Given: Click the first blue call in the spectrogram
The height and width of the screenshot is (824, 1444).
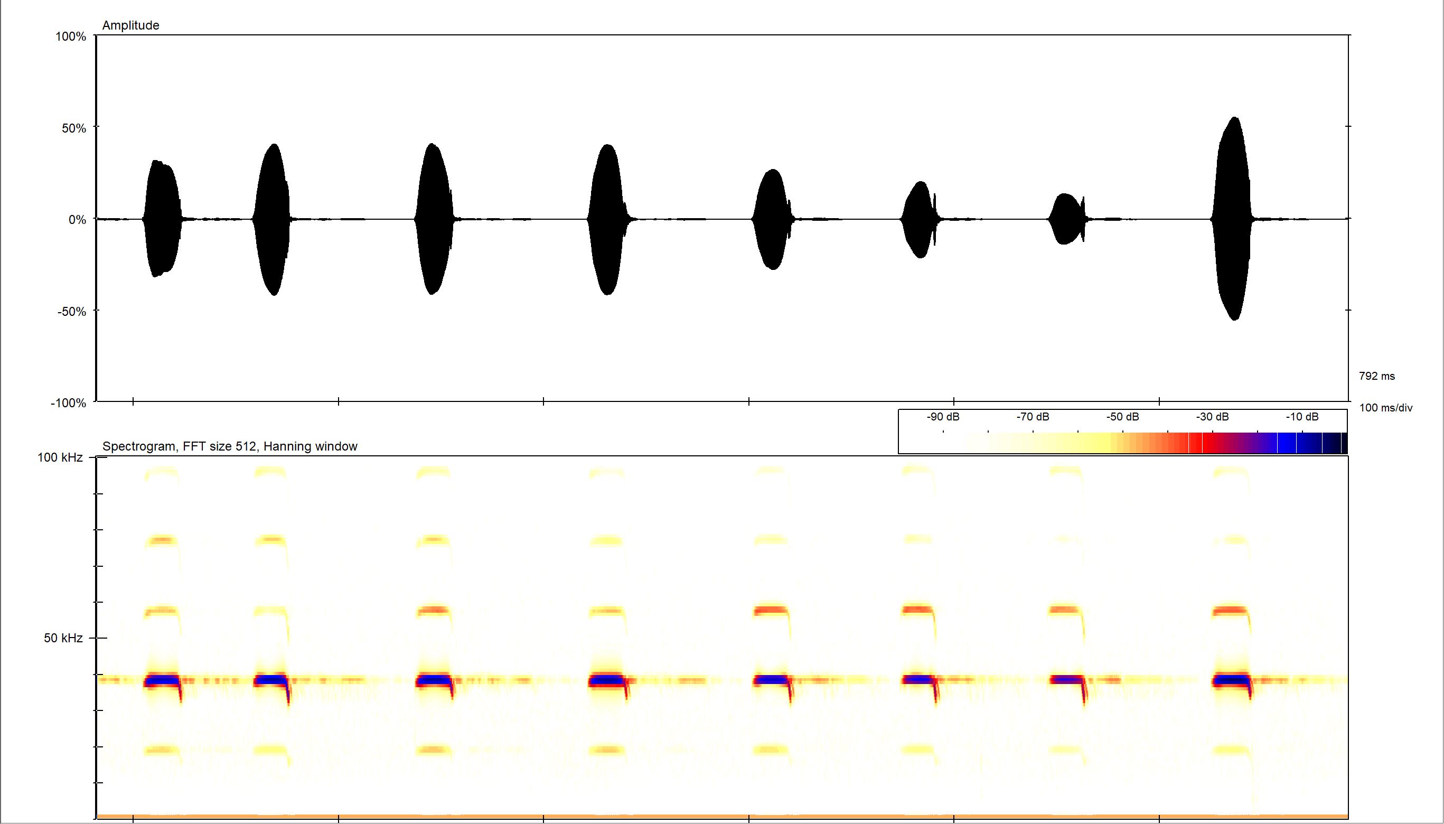Looking at the screenshot, I should (161, 680).
